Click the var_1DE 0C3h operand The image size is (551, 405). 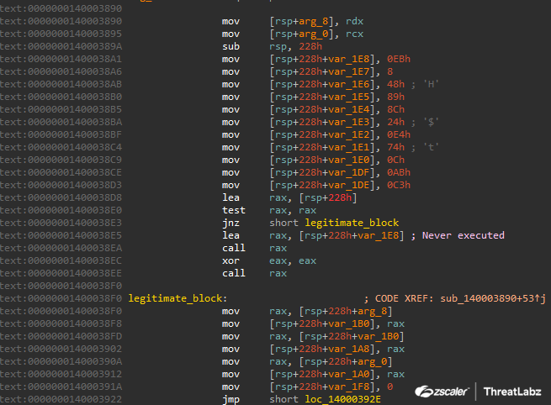coord(332,185)
